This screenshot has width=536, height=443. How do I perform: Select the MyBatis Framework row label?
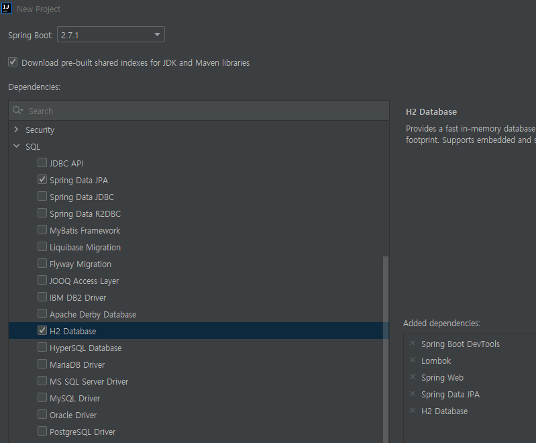(85, 231)
